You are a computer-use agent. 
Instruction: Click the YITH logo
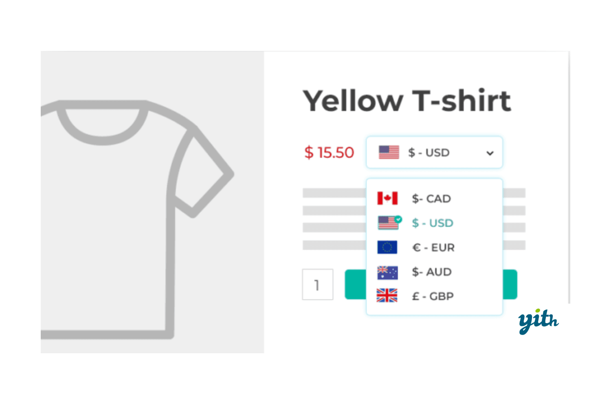[538, 321]
